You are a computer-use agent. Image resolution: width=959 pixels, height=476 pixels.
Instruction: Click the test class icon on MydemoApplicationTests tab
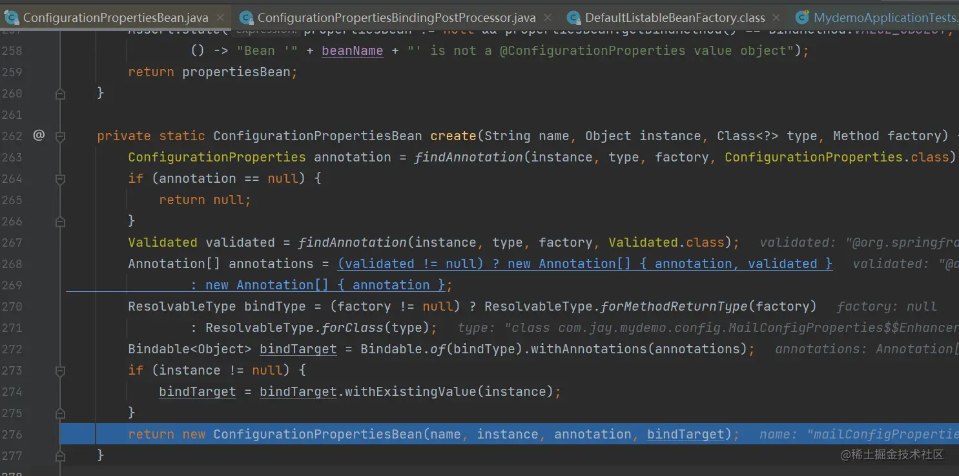click(802, 17)
